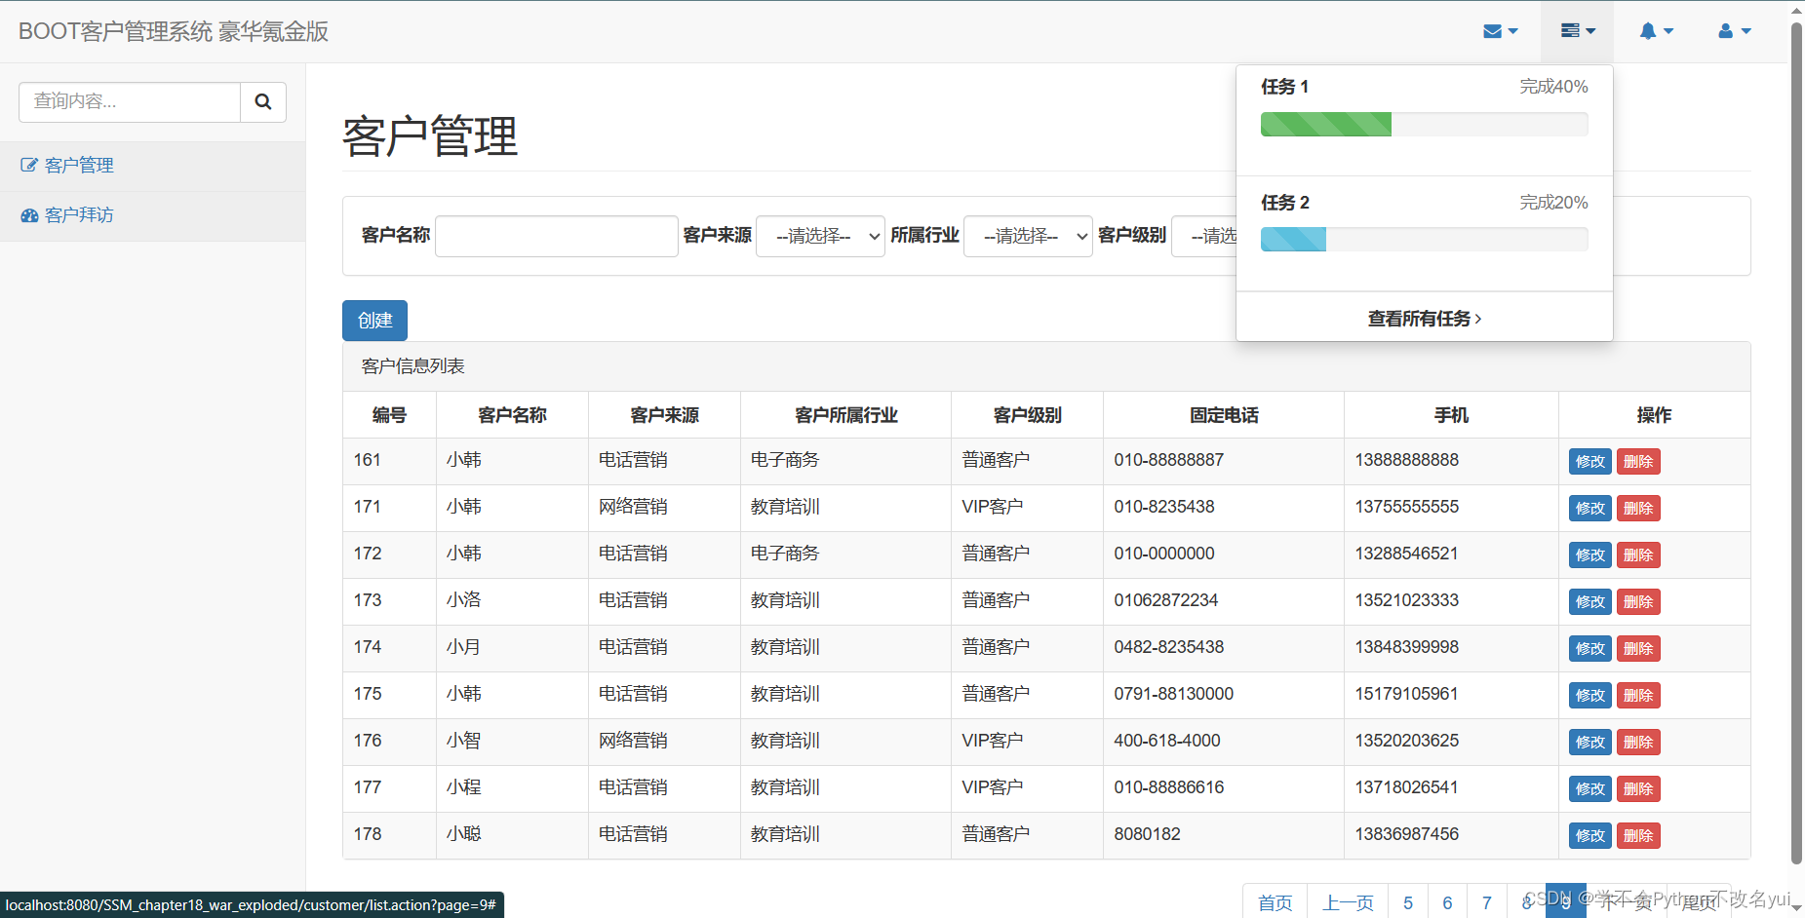Click into the 客户名称 input field
This screenshot has width=1805, height=918.
557,236
